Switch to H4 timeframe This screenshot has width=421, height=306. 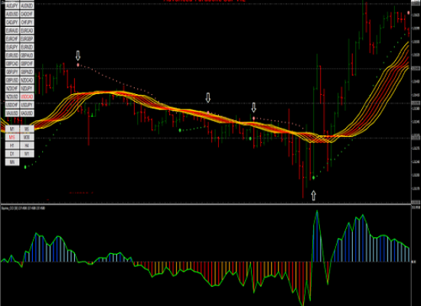click(27, 146)
